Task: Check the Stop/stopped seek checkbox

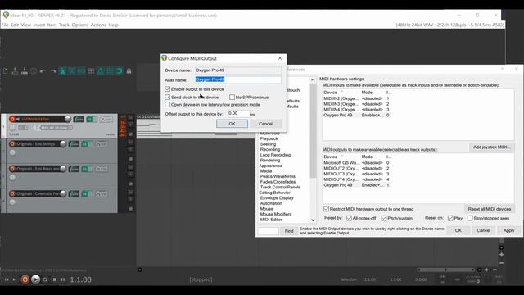Action: pos(470,218)
